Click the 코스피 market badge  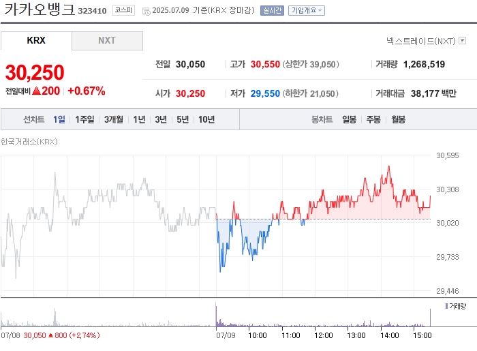click(123, 10)
